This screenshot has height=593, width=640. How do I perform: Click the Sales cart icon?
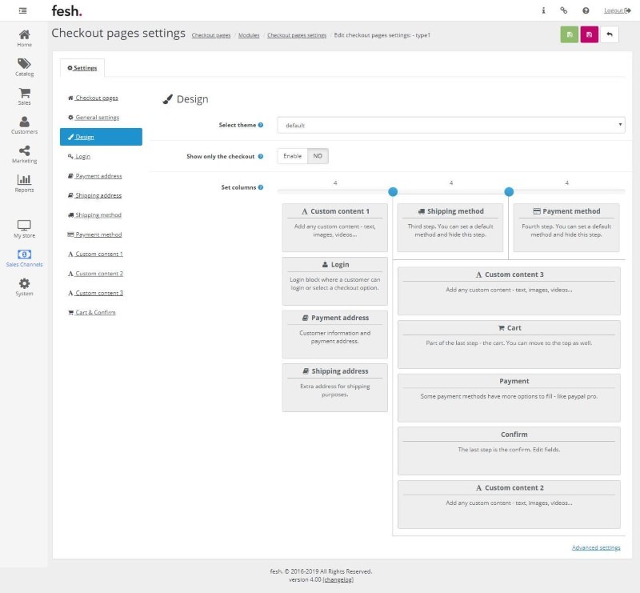(24, 96)
